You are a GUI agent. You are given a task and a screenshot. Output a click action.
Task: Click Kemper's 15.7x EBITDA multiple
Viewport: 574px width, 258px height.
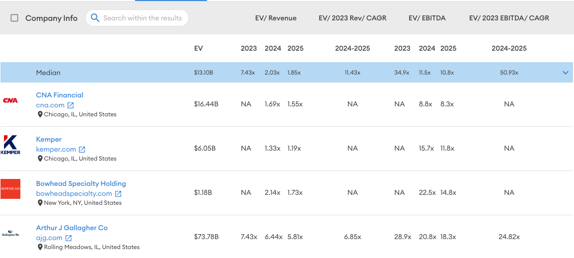427,149
